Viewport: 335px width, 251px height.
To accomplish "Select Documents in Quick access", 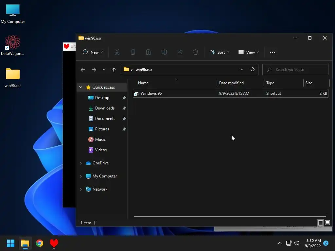I will click(105, 118).
